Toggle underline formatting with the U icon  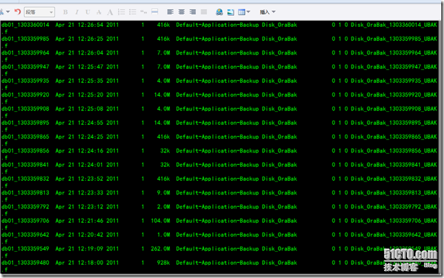pyautogui.click(x=88, y=12)
